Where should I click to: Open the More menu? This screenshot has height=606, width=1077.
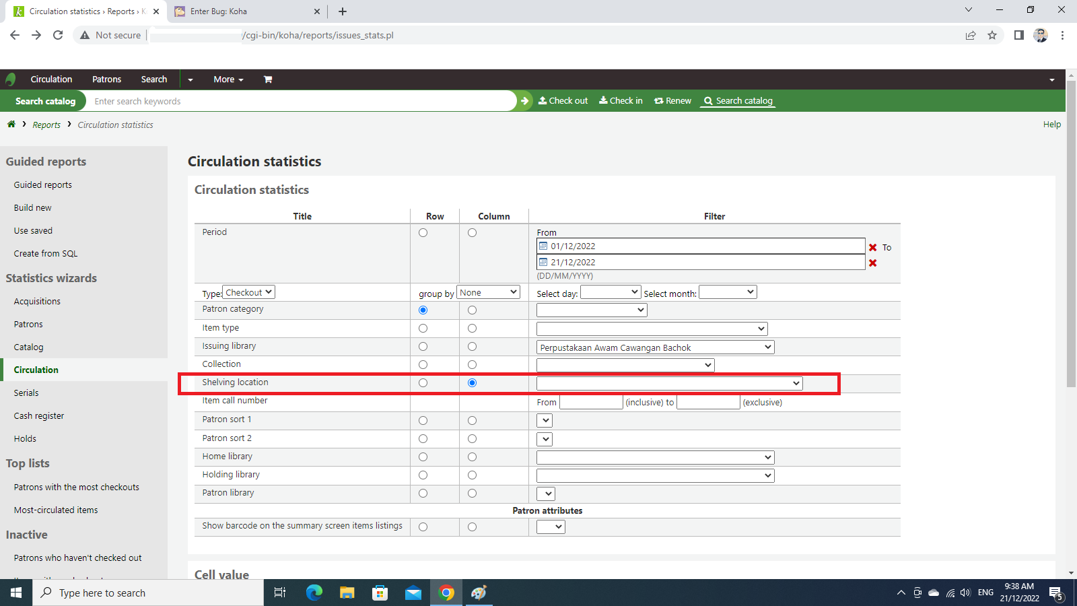pyautogui.click(x=228, y=79)
